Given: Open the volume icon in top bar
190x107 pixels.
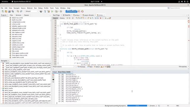Looking at the screenshot, I should (x=182, y=1).
